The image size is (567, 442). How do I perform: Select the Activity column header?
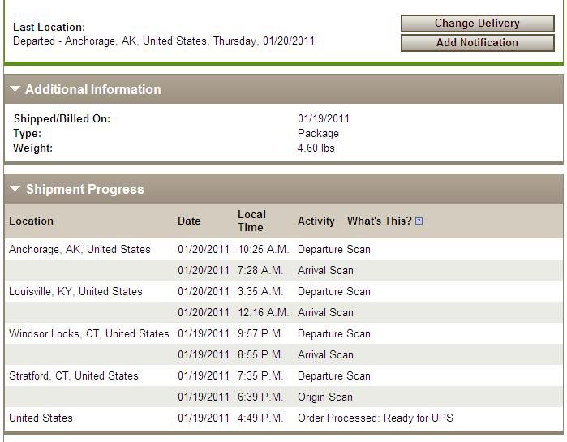316,221
